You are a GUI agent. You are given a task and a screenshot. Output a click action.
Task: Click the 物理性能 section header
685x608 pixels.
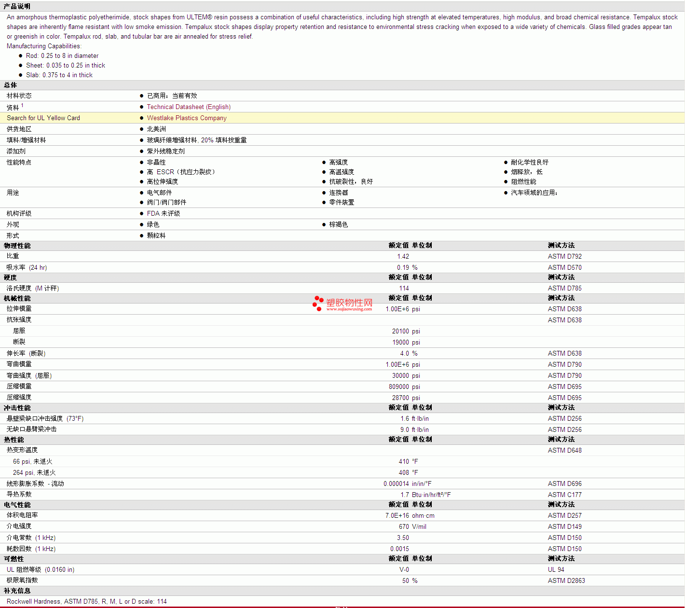[17, 246]
